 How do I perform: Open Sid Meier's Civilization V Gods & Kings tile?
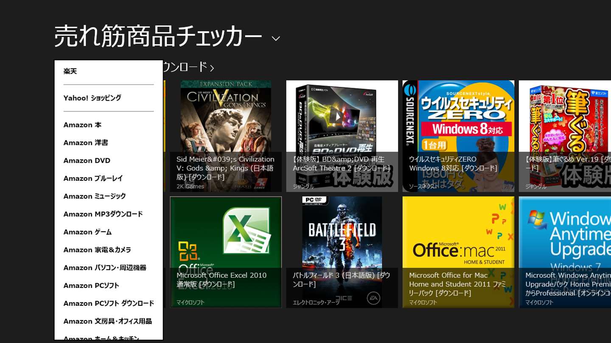pos(226,136)
